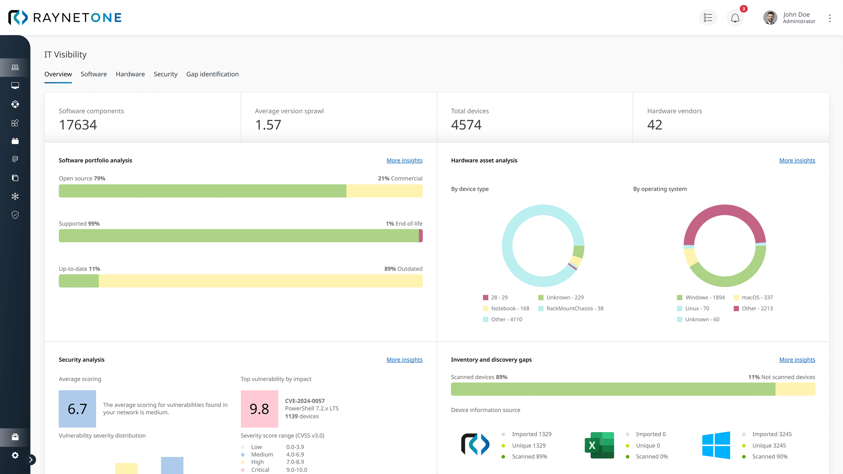The width and height of the screenshot is (843, 474).
Task: Switch to the Software tab
Action: [x=94, y=74]
